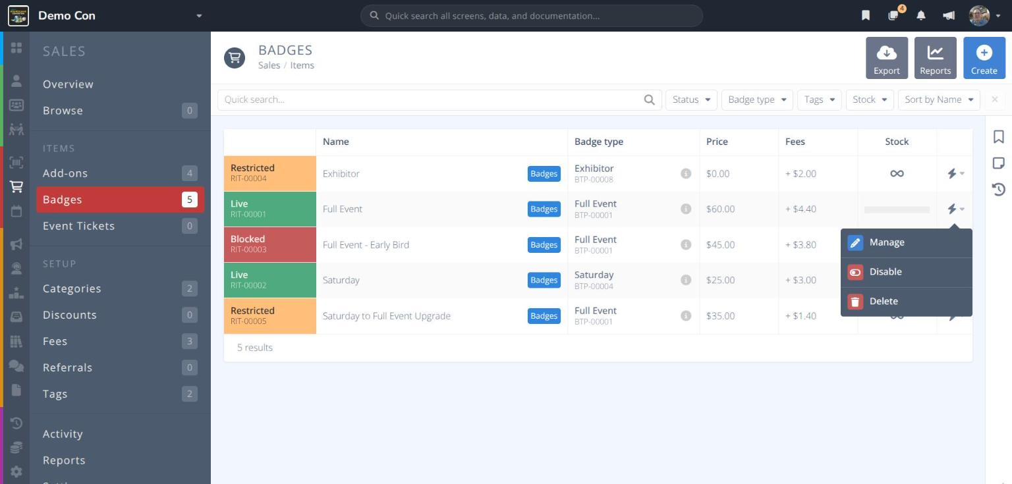
Task: Open the calendar icon in sidebar rail
Action: click(x=16, y=211)
